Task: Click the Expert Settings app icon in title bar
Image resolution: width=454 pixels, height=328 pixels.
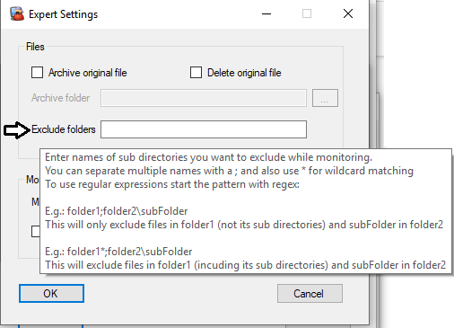Action: click(17, 13)
